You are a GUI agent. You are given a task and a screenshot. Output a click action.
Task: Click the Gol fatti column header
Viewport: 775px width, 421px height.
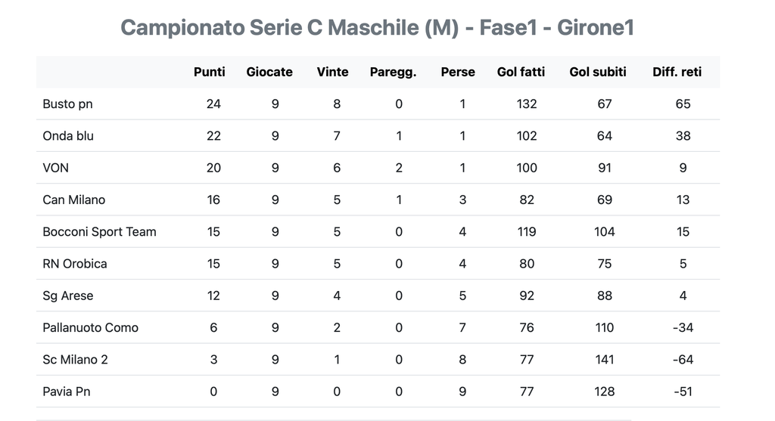521,72
